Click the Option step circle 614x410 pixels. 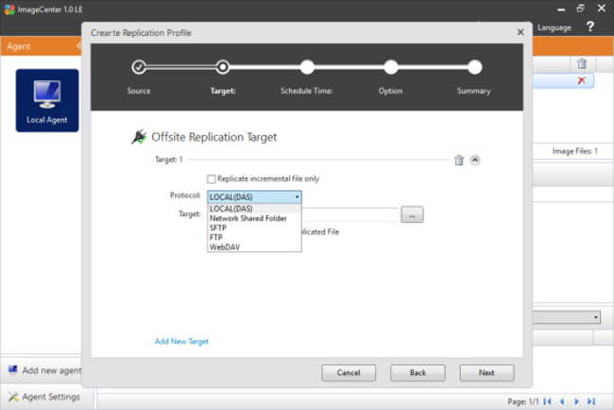[x=391, y=67]
